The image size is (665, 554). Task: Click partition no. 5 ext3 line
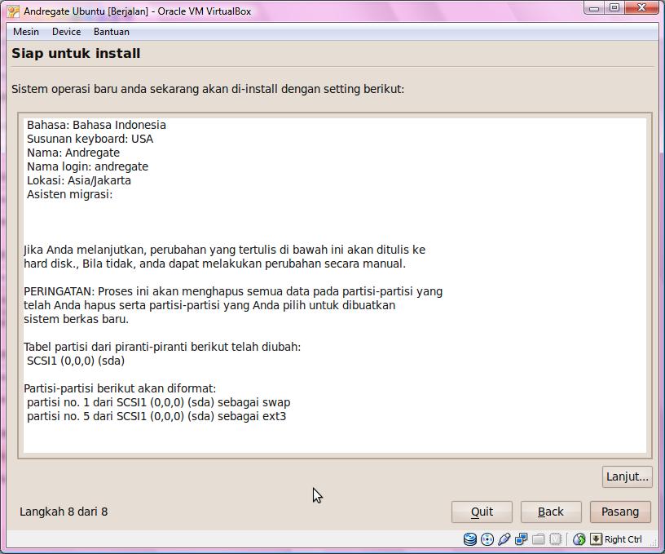coord(156,416)
